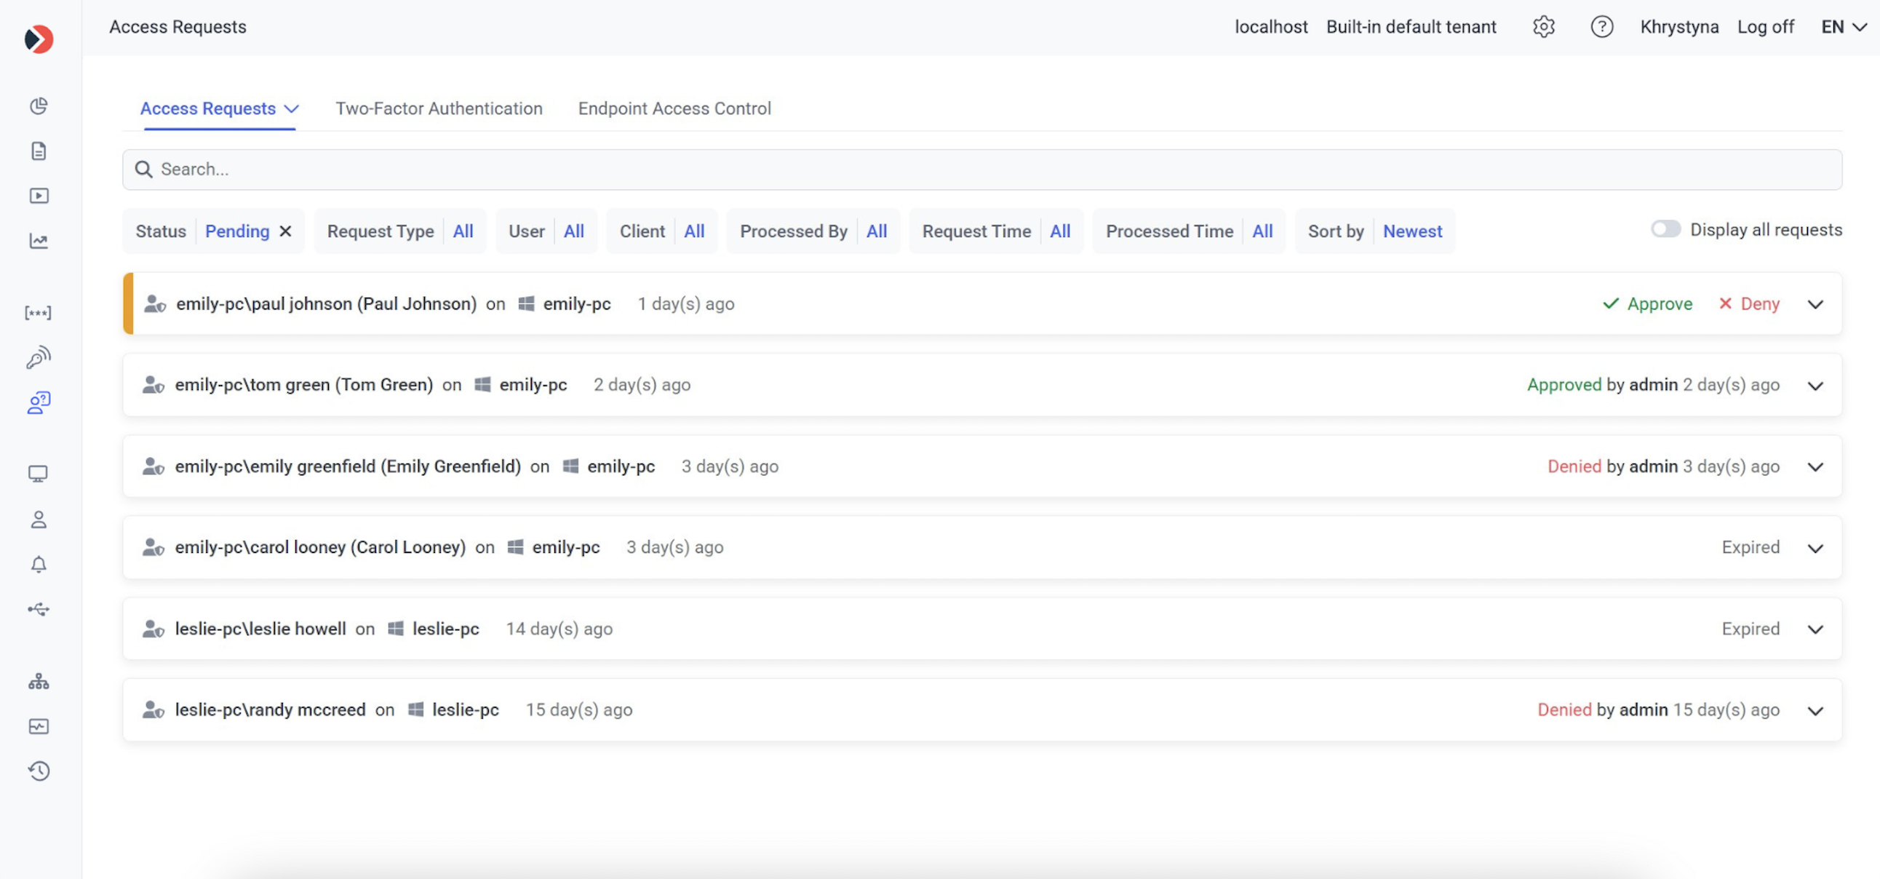Image resolution: width=1880 pixels, height=879 pixels.
Task: Open the pie chart dashboard sidebar icon
Action: click(x=39, y=106)
